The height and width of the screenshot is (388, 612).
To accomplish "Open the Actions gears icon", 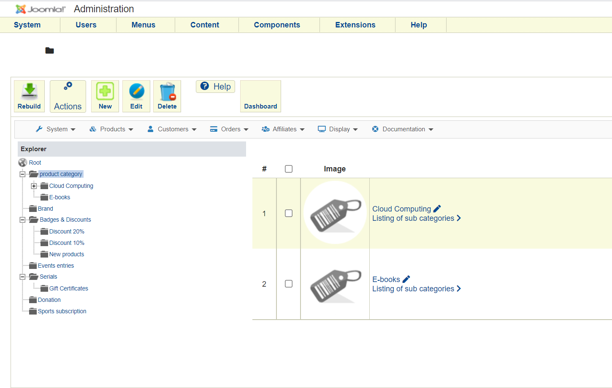I will coord(68,87).
